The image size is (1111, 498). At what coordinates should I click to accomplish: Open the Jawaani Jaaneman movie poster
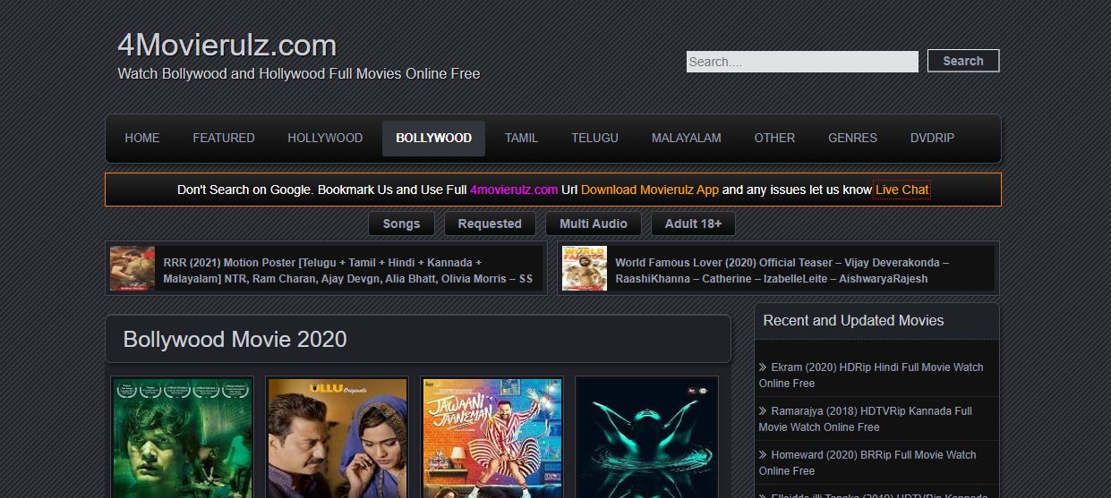pyautogui.click(x=491, y=437)
